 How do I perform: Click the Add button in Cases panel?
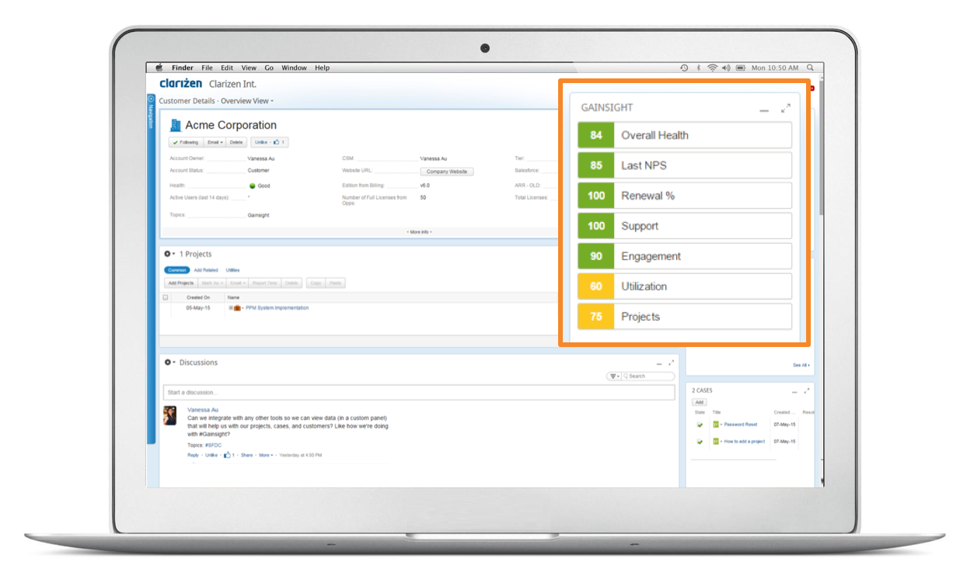[x=700, y=402]
